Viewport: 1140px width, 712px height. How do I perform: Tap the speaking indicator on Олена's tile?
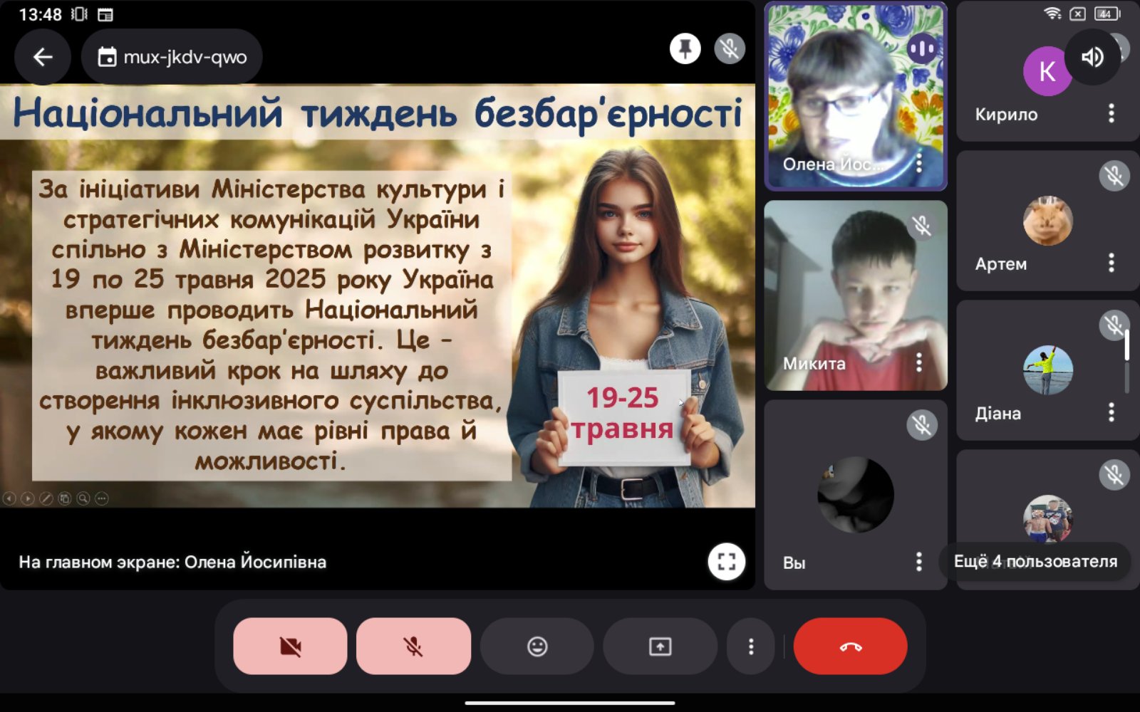click(x=922, y=48)
